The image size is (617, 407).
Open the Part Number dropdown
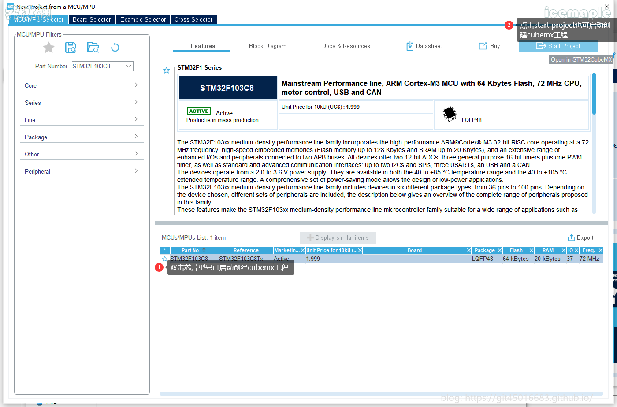coord(129,66)
